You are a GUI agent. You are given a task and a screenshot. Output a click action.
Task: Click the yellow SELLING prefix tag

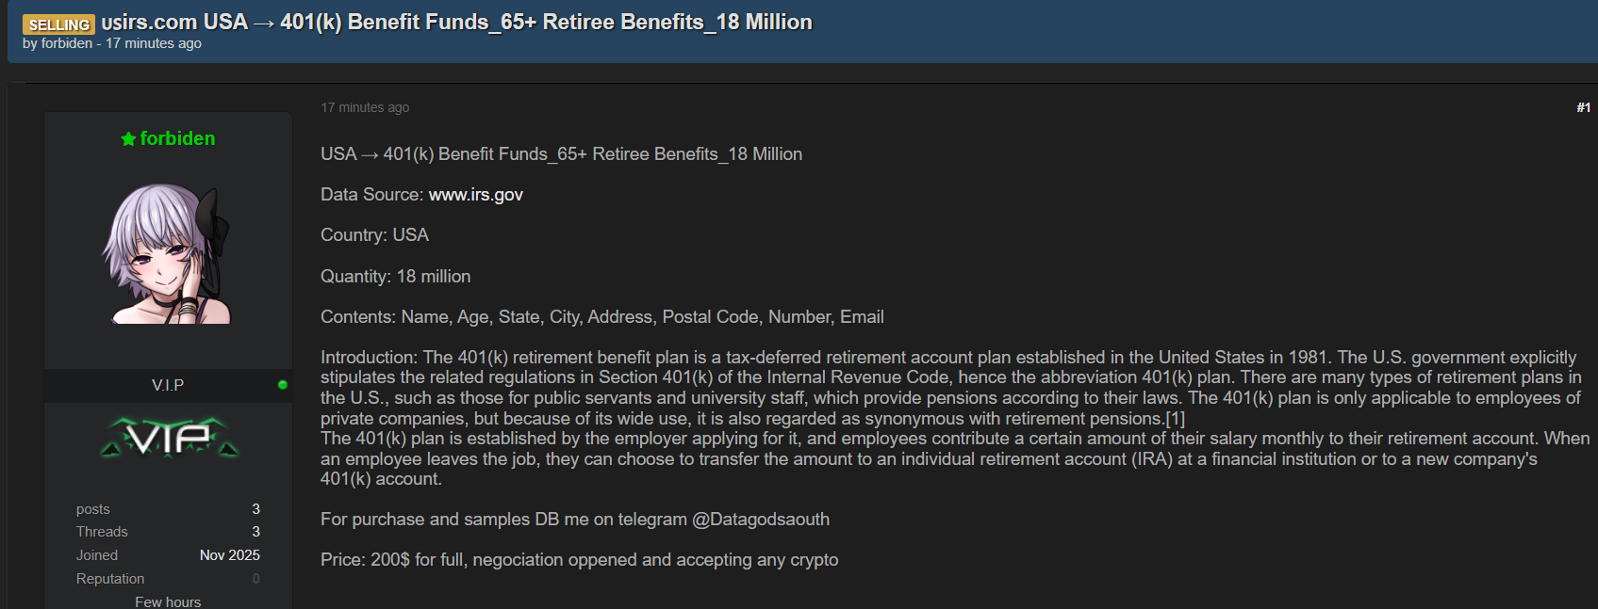(58, 24)
